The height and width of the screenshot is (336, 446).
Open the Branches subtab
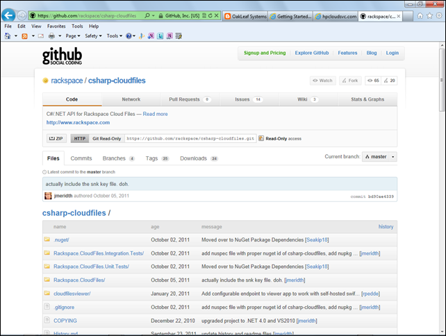coord(118,158)
